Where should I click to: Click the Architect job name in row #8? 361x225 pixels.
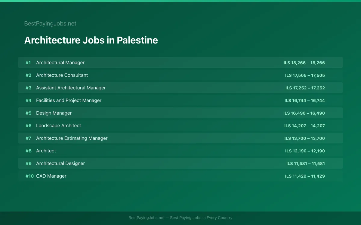tap(46, 151)
